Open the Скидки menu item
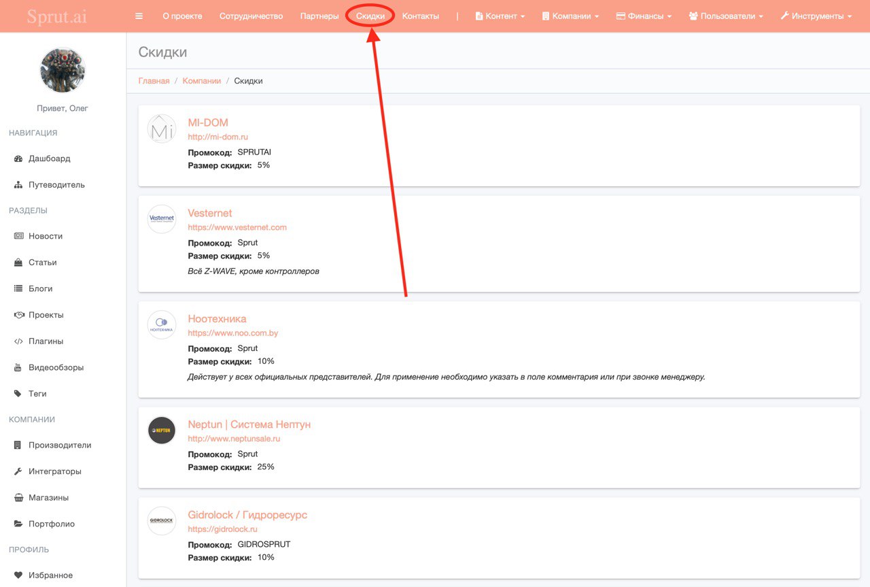Image resolution: width=870 pixels, height=587 pixels. click(x=370, y=16)
